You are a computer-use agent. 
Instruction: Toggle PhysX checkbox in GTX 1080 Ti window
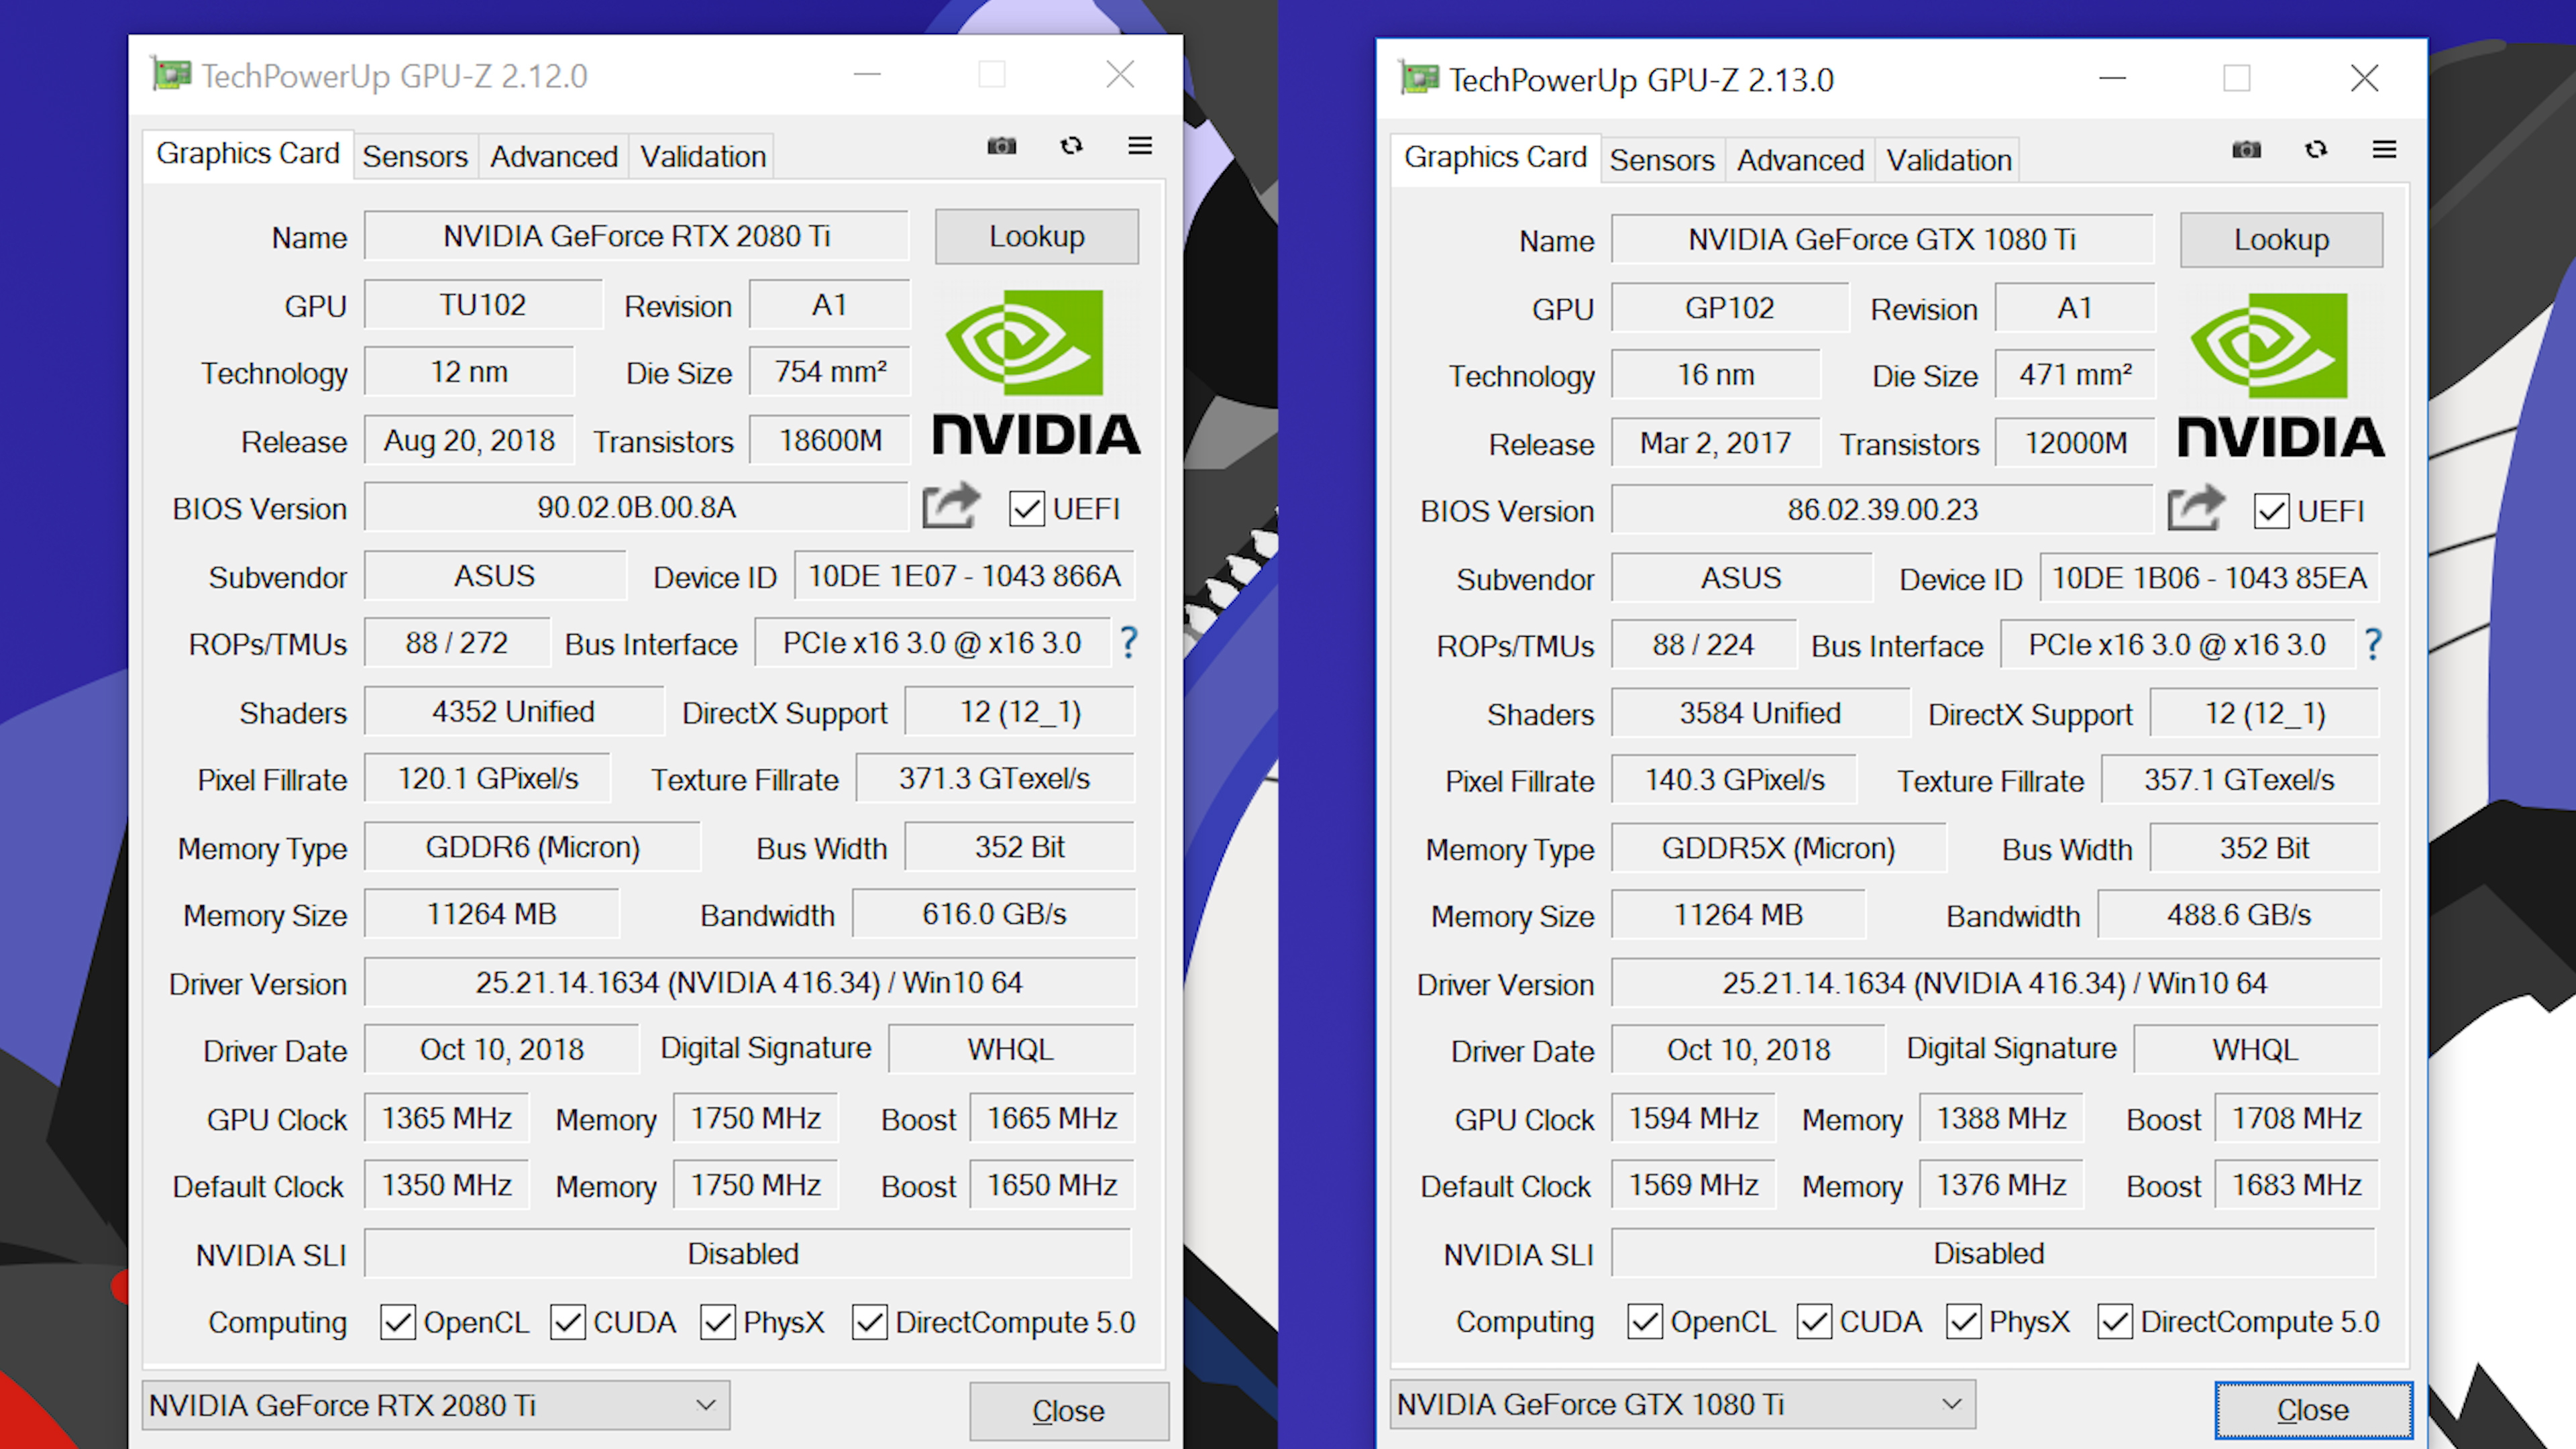coord(1964,1321)
